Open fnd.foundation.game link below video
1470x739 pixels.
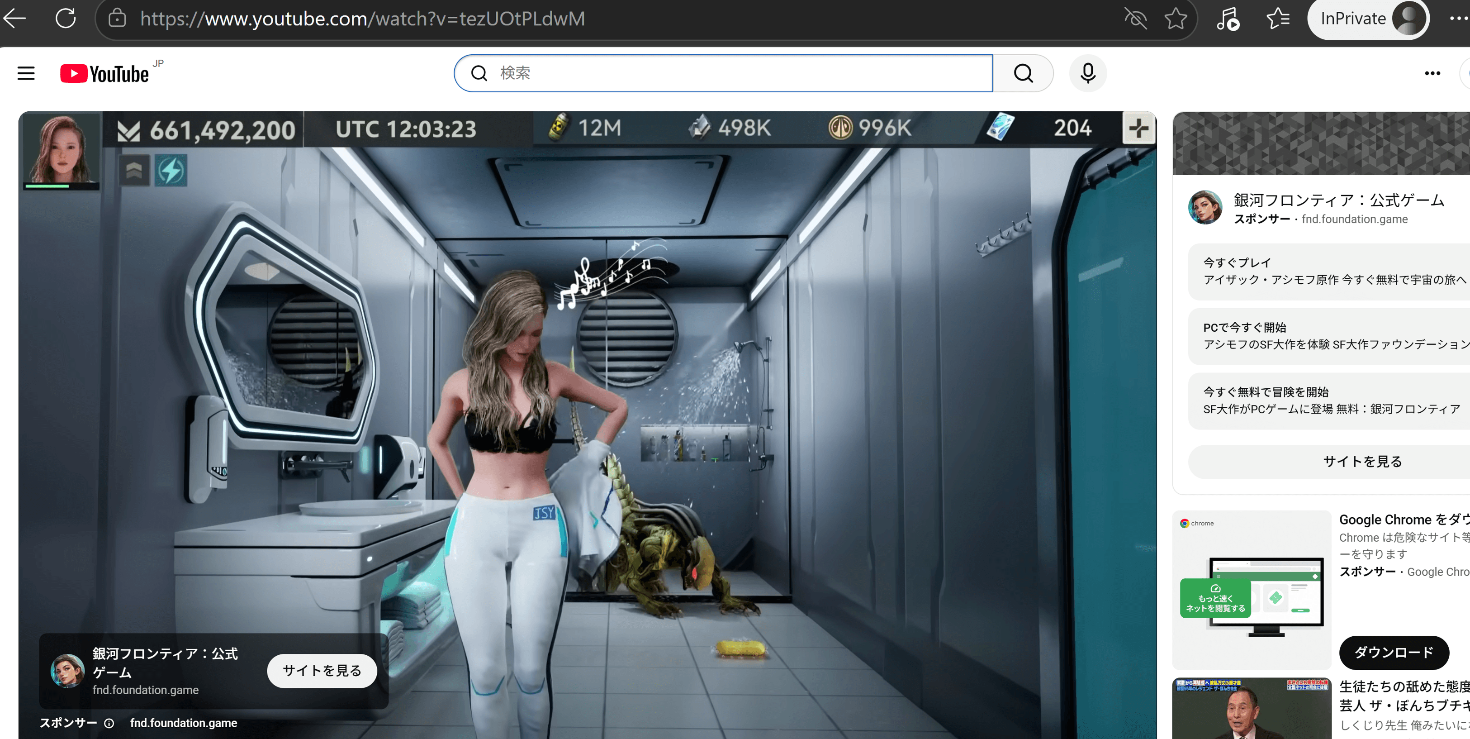pyautogui.click(x=184, y=723)
